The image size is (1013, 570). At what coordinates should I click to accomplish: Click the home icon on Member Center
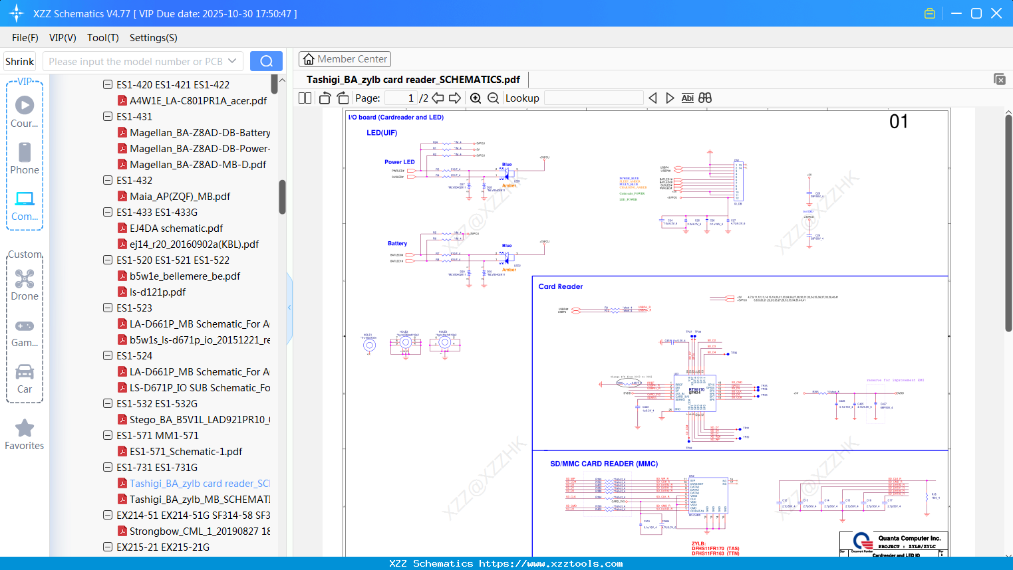point(309,59)
